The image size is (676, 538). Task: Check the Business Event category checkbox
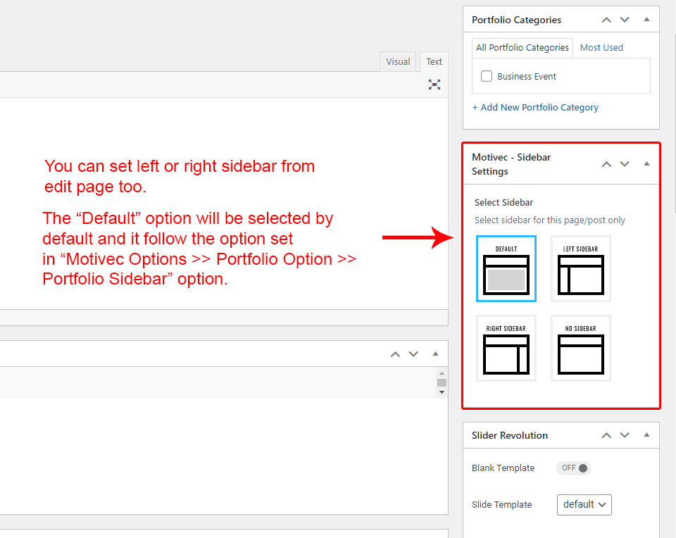click(x=487, y=76)
